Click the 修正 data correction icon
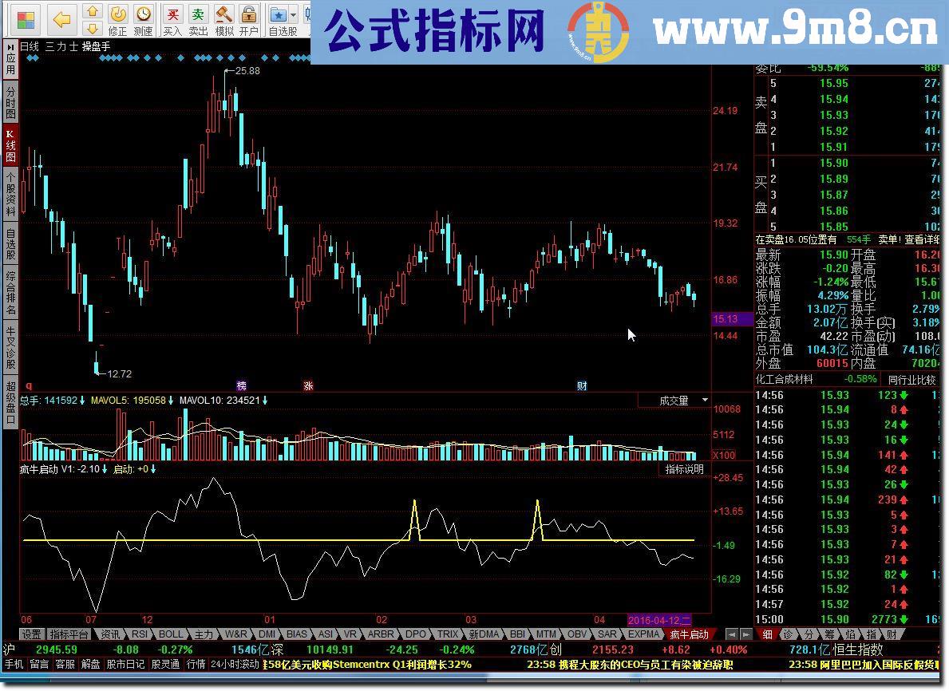 [x=118, y=14]
